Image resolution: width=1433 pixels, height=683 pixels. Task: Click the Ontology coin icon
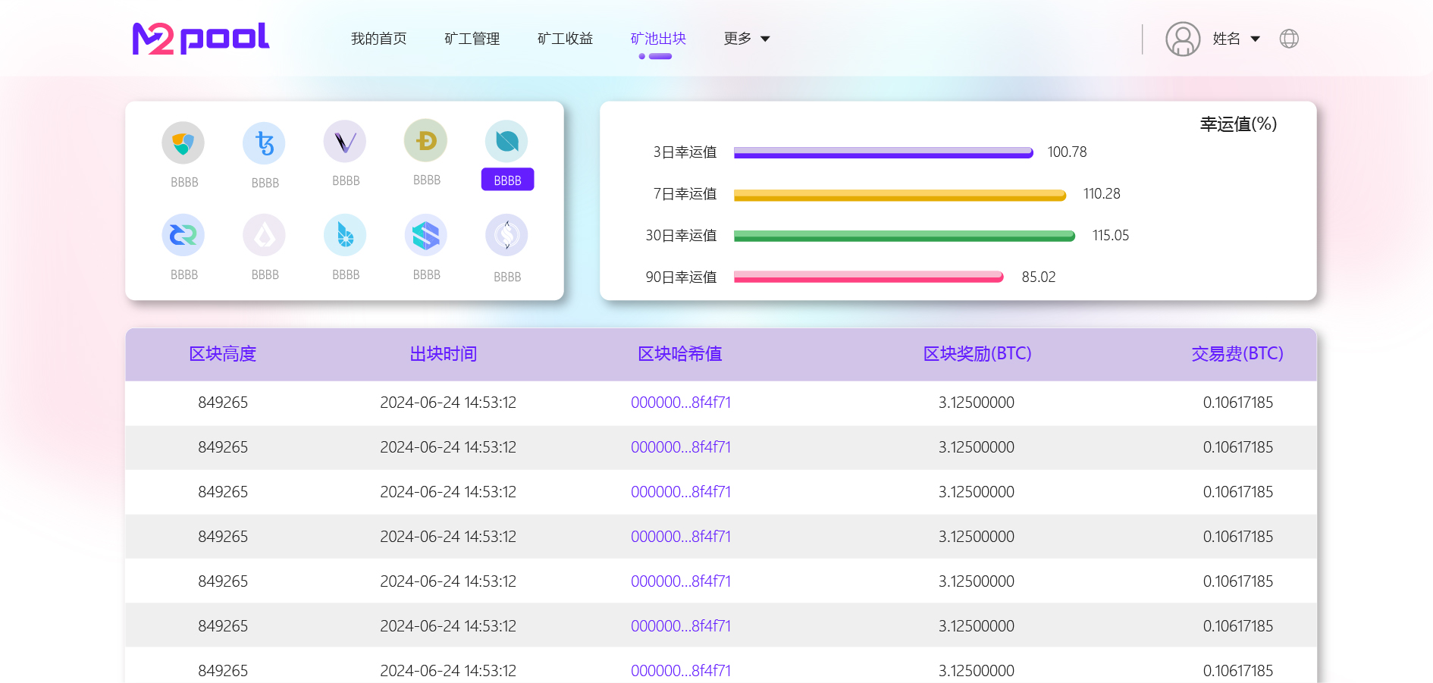[x=506, y=141]
